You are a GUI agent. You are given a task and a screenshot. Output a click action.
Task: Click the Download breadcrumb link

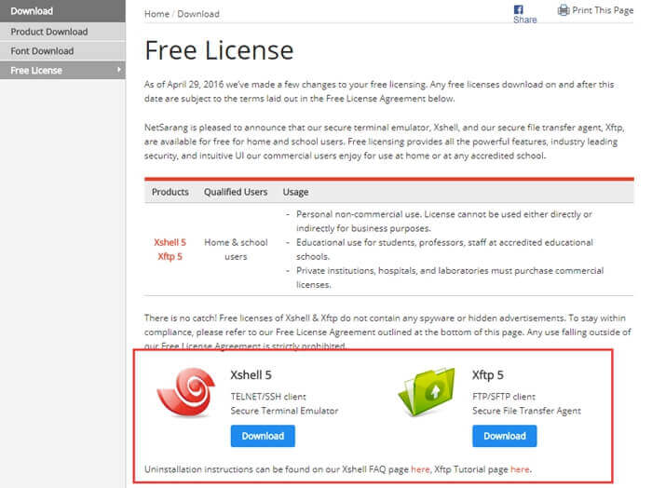pyautogui.click(x=197, y=14)
